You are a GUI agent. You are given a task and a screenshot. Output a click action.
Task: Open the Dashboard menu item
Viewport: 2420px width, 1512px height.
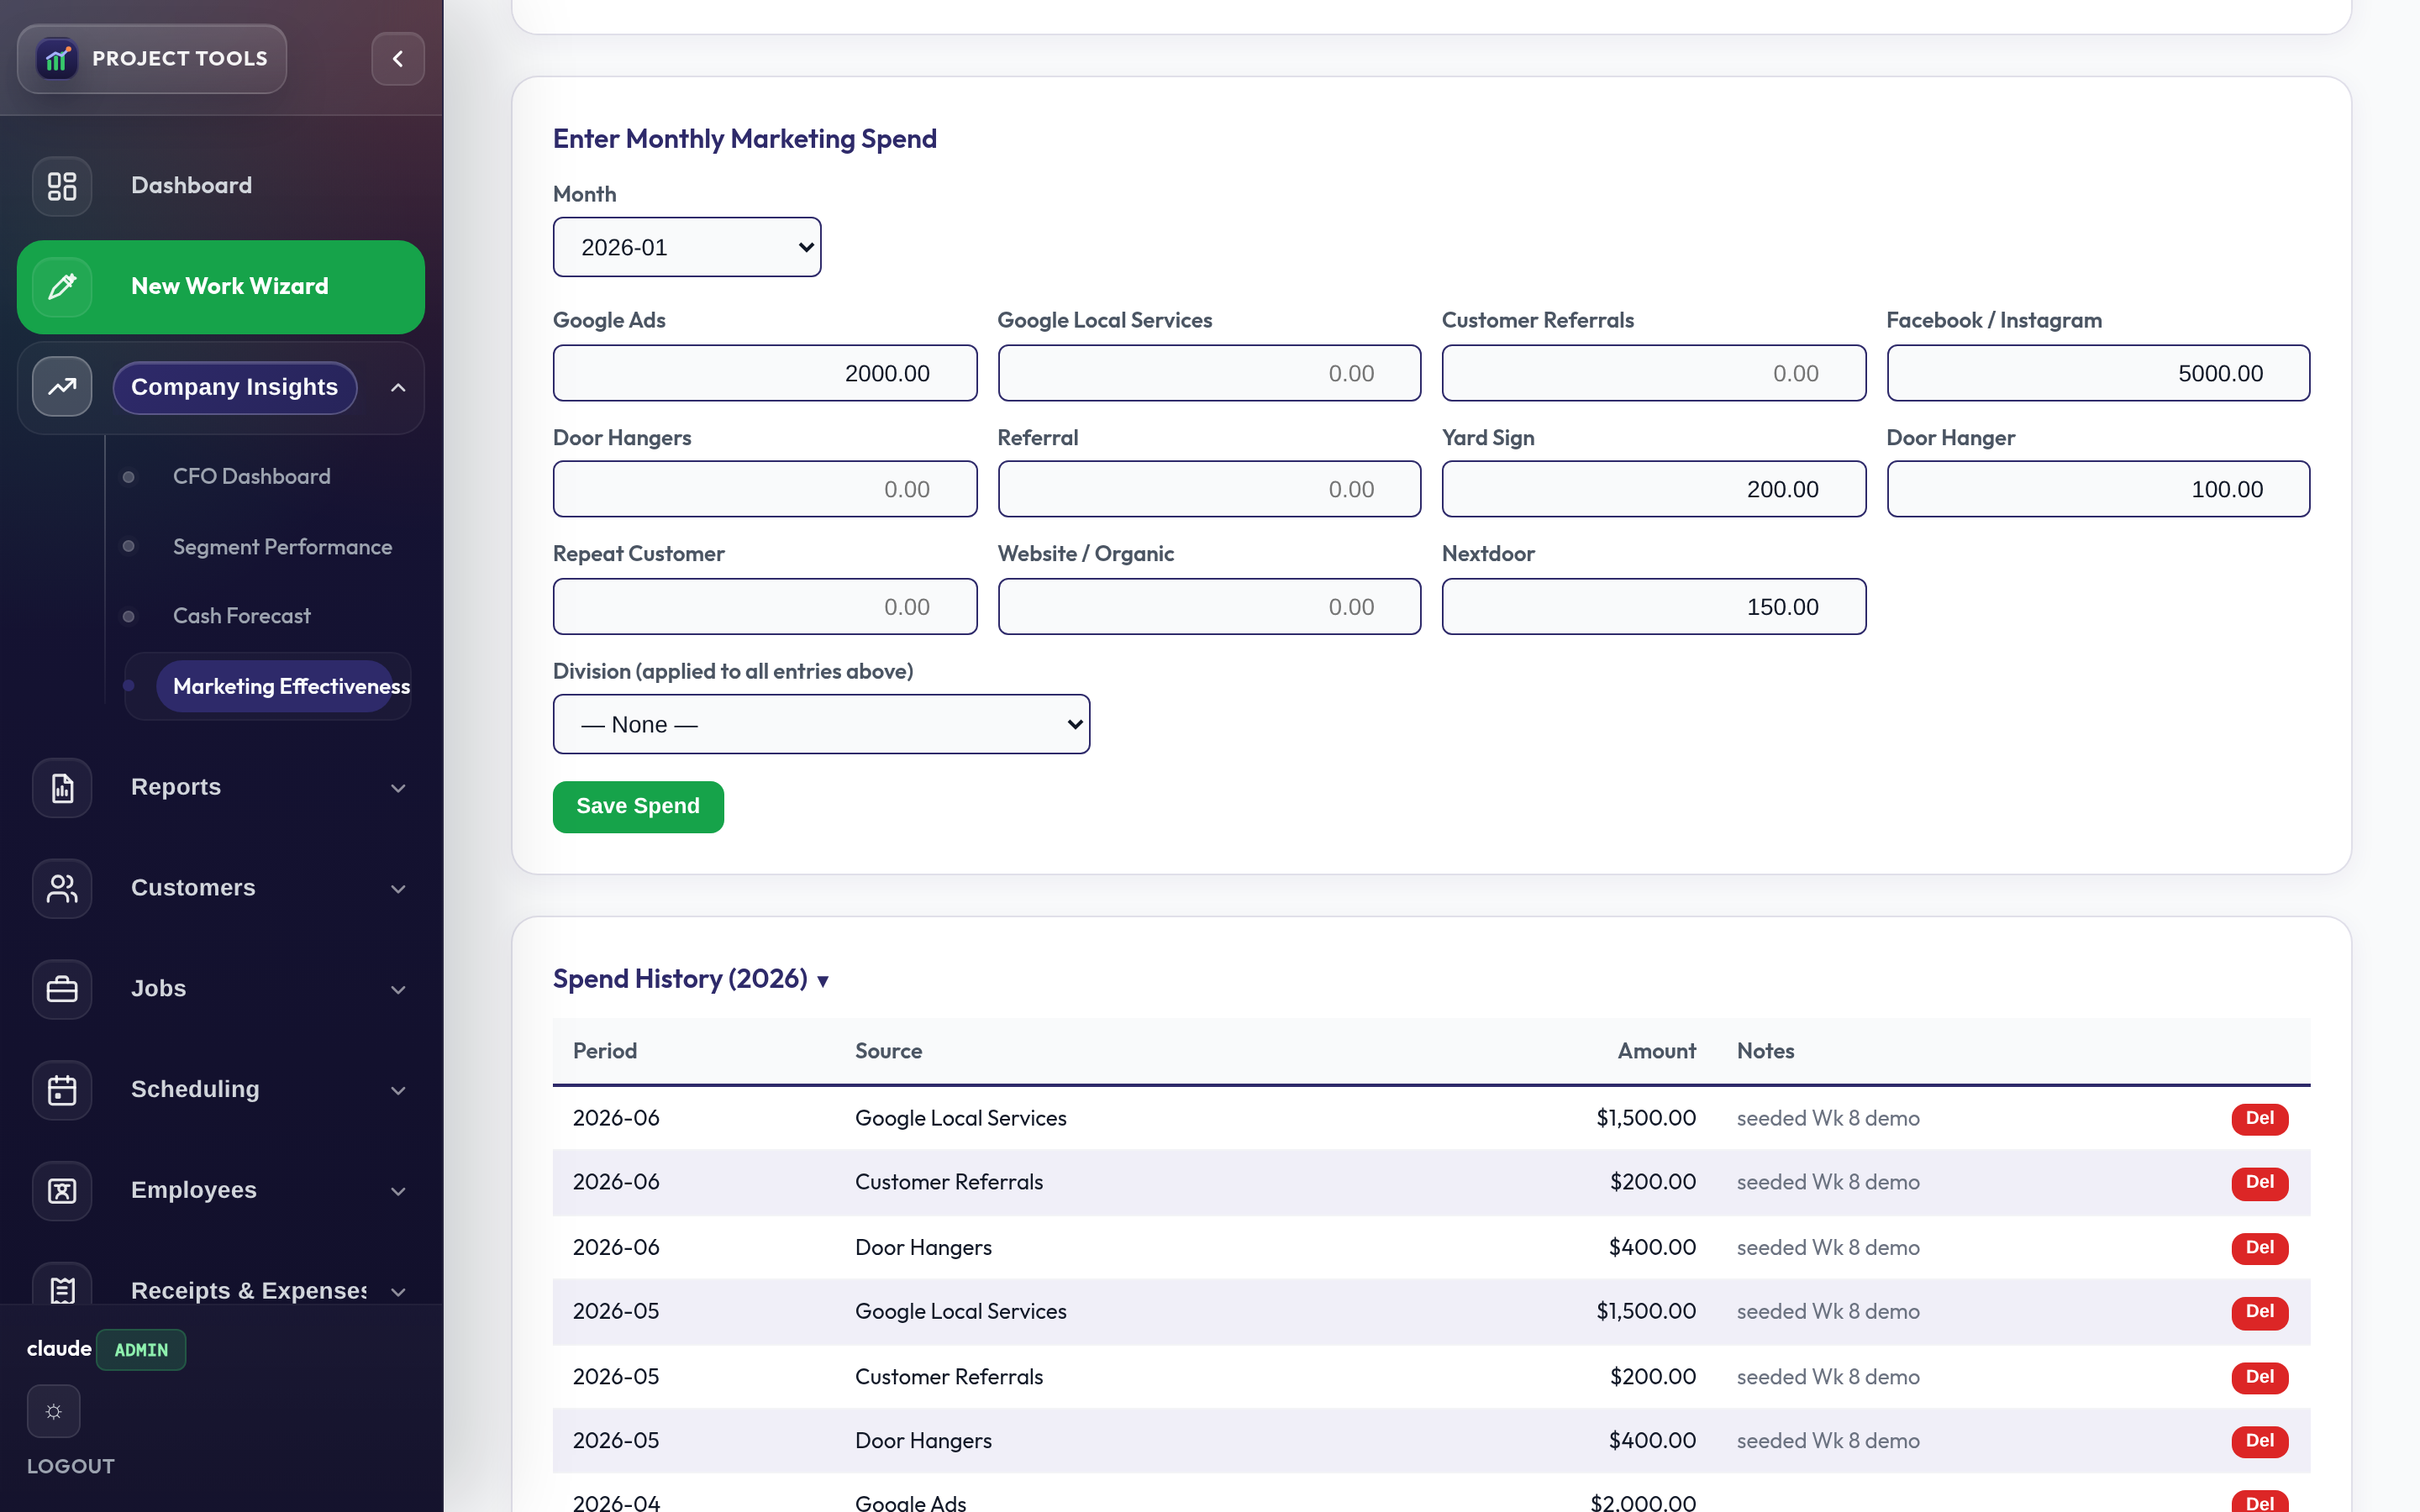click(221, 186)
